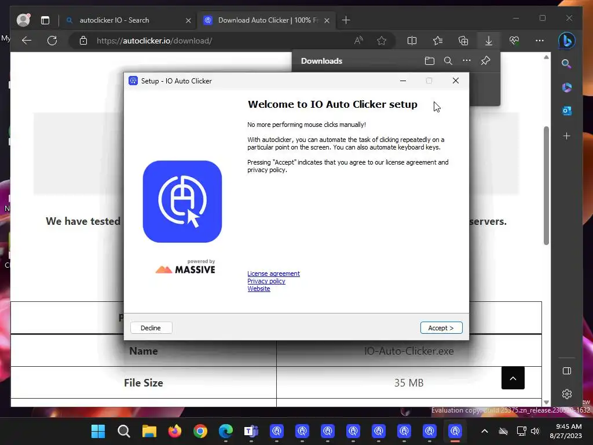Launch Google Chrome from taskbar
593x445 pixels.
(200, 431)
